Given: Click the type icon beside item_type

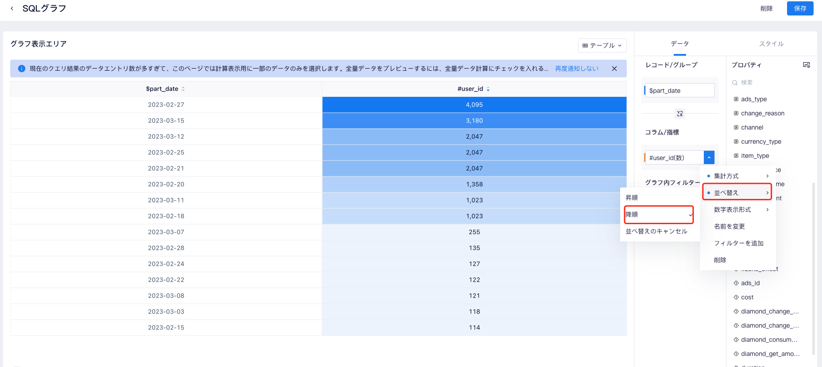Looking at the screenshot, I should 736,156.
